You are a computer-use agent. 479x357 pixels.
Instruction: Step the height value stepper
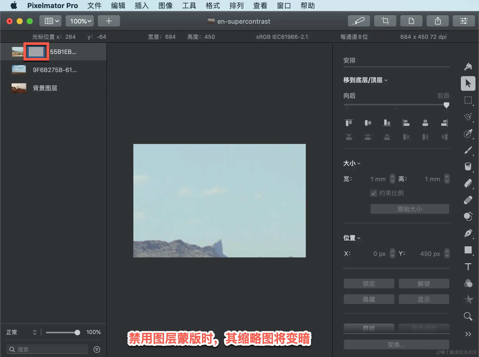point(447,179)
